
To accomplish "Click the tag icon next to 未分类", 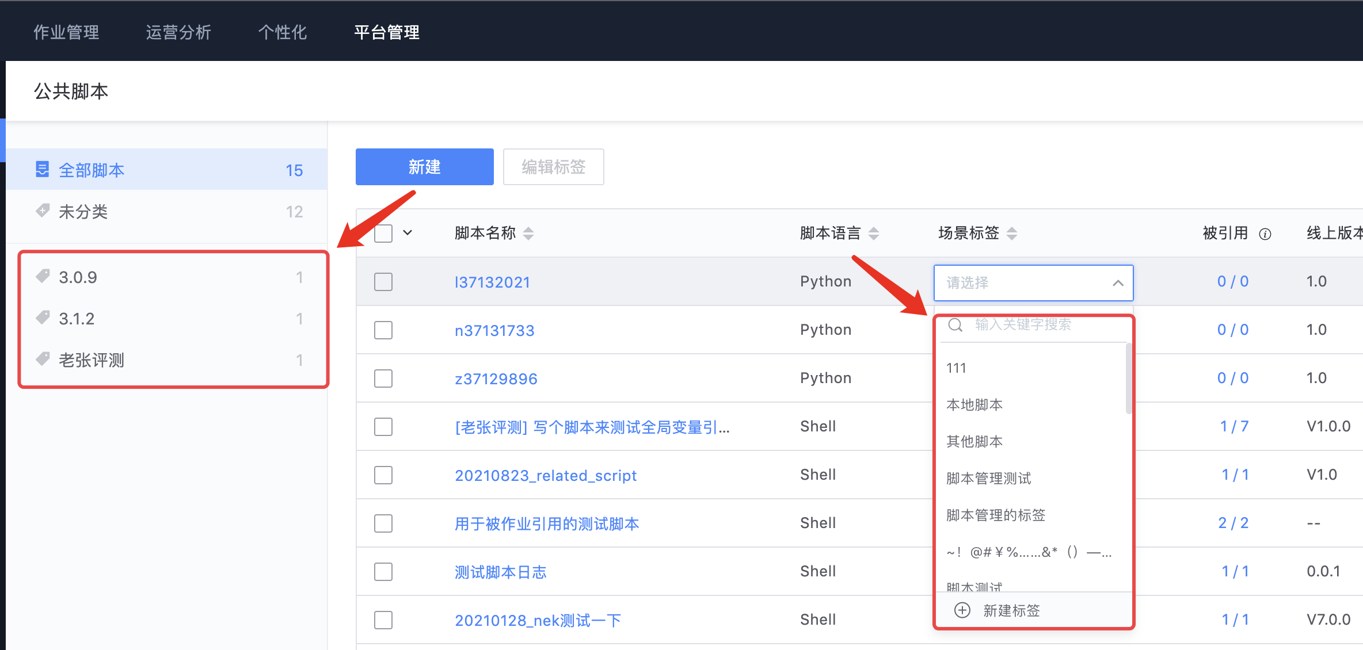I will [43, 211].
